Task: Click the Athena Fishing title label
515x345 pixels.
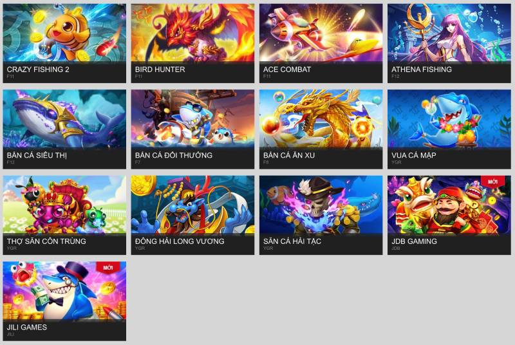Action: point(422,70)
